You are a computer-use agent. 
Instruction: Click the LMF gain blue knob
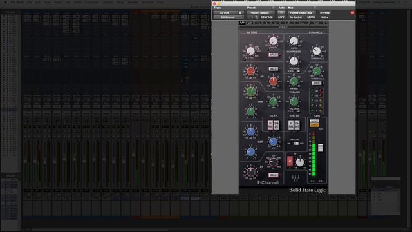tap(250, 131)
